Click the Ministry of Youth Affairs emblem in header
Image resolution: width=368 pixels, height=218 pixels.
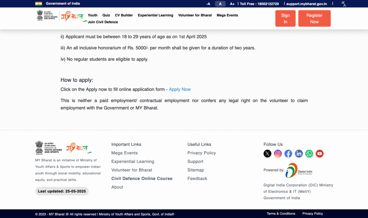47,15
